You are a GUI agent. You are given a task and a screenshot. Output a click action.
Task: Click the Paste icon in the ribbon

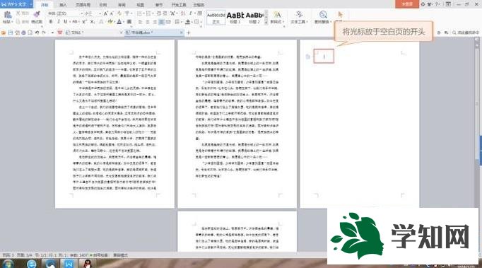(7, 15)
